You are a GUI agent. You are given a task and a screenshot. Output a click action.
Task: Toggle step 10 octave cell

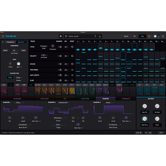tap(129, 64)
